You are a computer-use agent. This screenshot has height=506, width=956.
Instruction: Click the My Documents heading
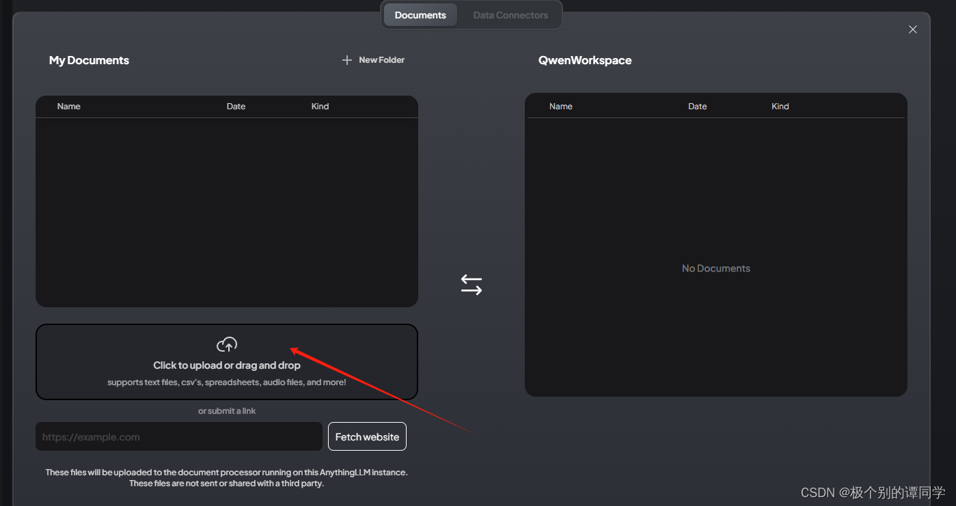(x=89, y=60)
